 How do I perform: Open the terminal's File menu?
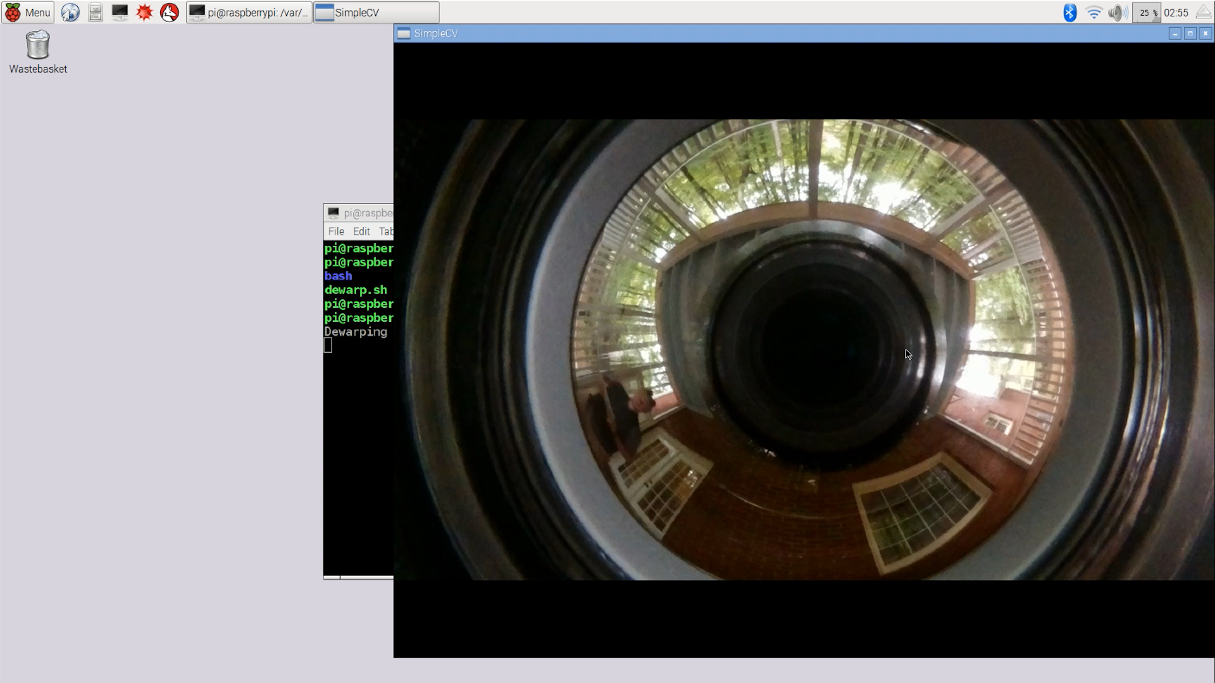[x=336, y=231]
